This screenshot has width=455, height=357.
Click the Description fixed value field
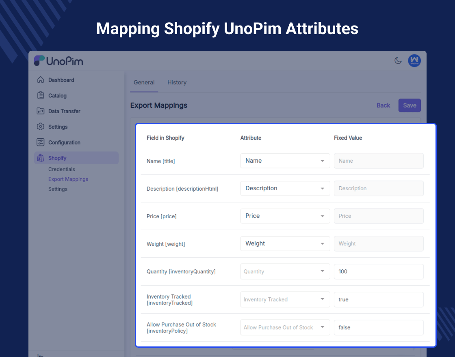pos(379,188)
